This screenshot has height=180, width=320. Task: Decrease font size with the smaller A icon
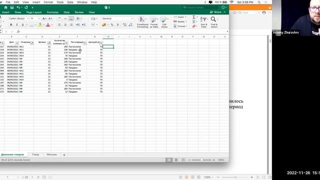pos(50,18)
